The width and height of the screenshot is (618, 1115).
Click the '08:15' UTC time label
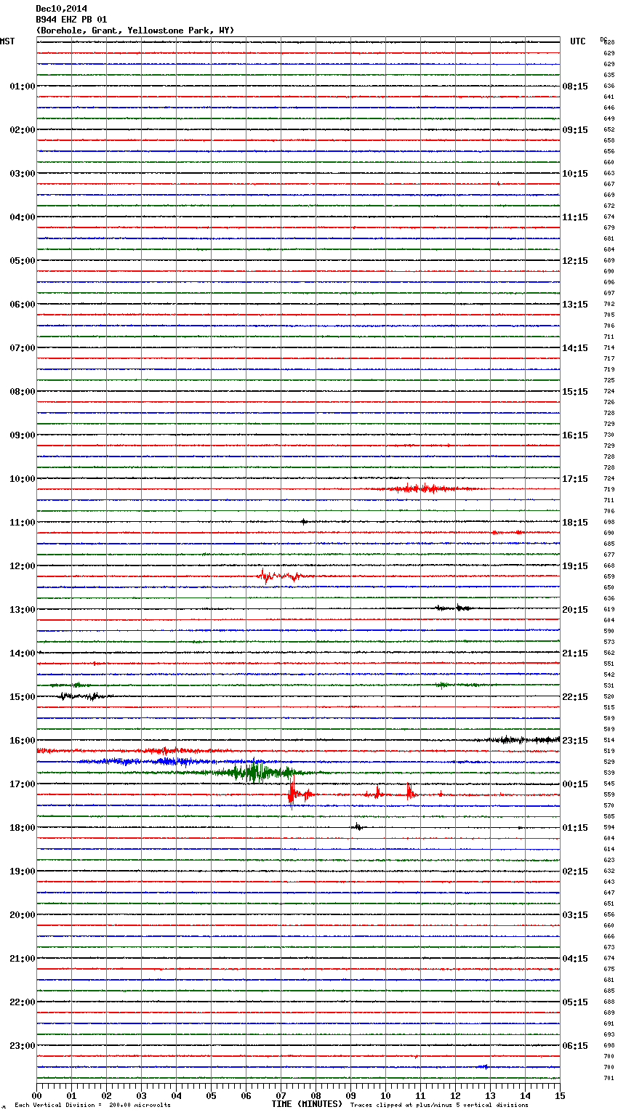tap(575, 86)
